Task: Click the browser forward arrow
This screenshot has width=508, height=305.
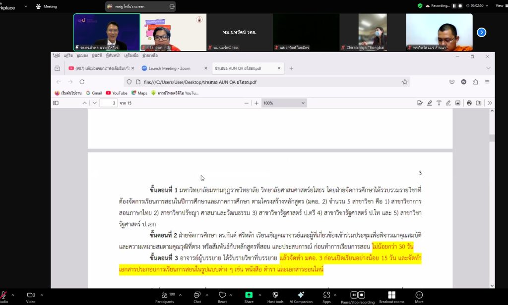Action: tap(70, 82)
